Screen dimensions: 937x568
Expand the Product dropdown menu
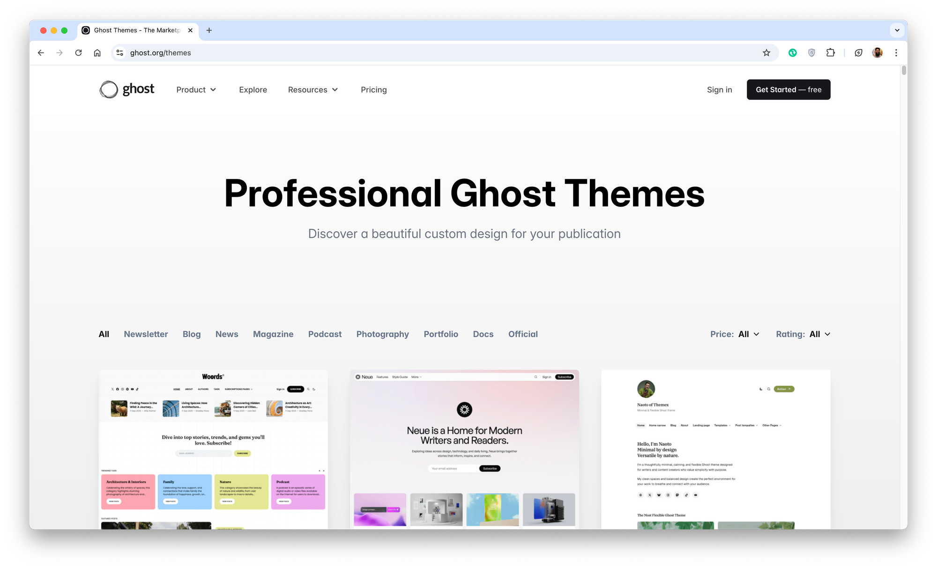coord(196,89)
